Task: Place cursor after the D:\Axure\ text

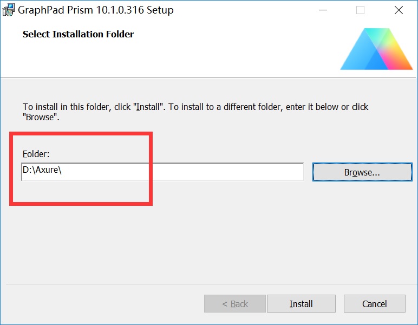Action: (62, 170)
